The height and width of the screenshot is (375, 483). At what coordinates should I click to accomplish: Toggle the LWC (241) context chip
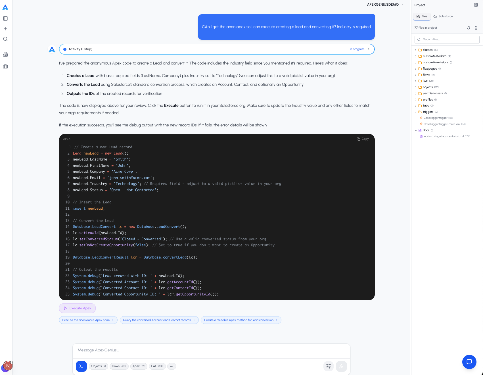pyautogui.click(x=157, y=366)
